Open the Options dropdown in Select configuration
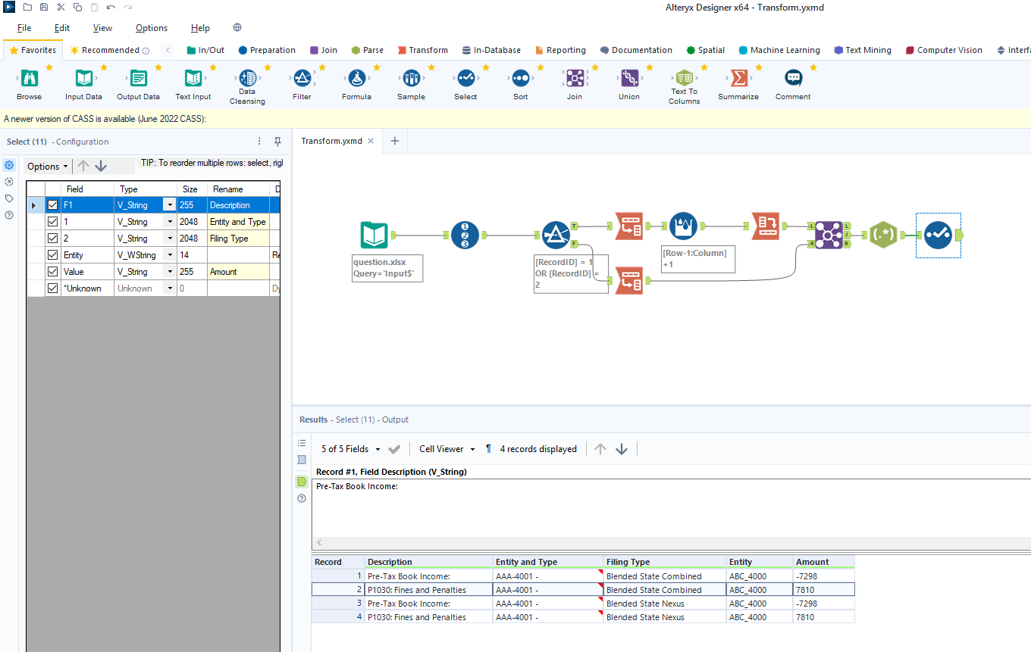This screenshot has height=652, width=1031. (x=46, y=166)
